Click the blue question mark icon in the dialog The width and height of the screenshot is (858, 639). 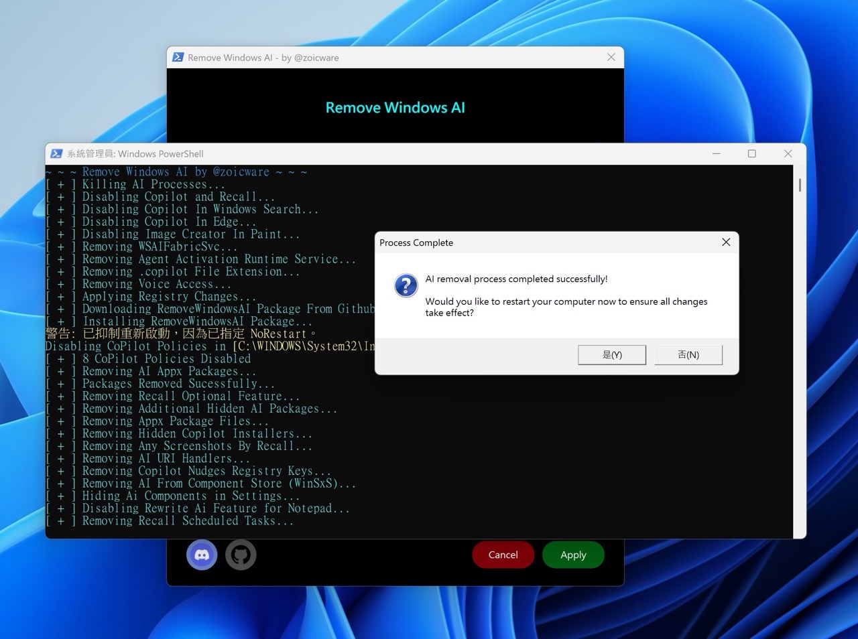406,285
